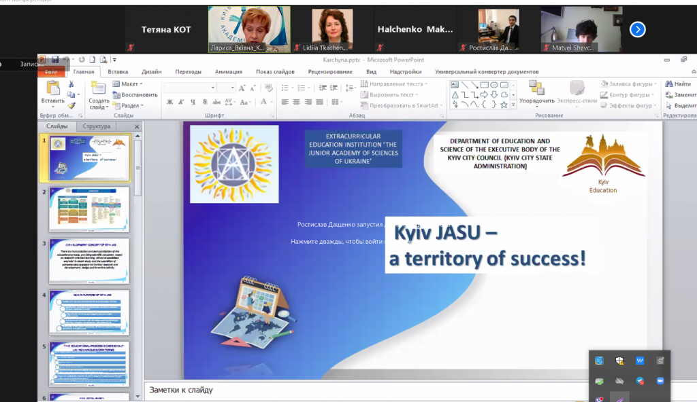Screen dimensions: 697x402
Task: Select slide 4 thumbnail
Action: [x=89, y=312]
